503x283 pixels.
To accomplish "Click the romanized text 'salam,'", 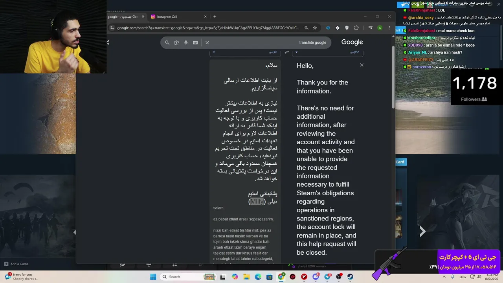I will 219,208.
